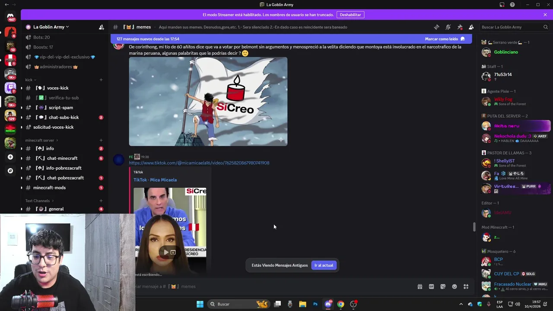Open the chat-subs-kick channel
Viewport: 553px width, 311px height.
point(64,117)
